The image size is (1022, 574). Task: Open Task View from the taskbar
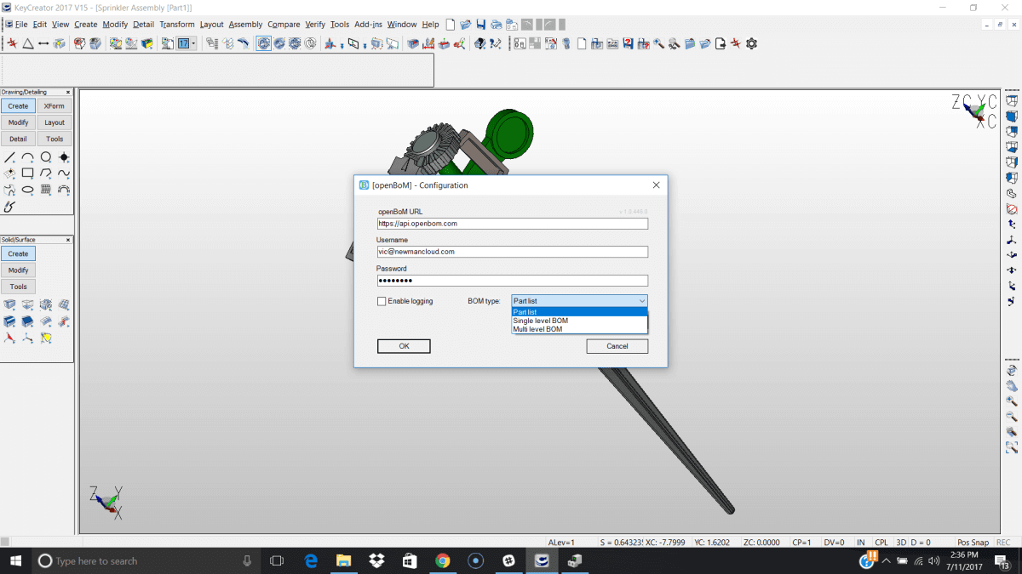point(277,560)
